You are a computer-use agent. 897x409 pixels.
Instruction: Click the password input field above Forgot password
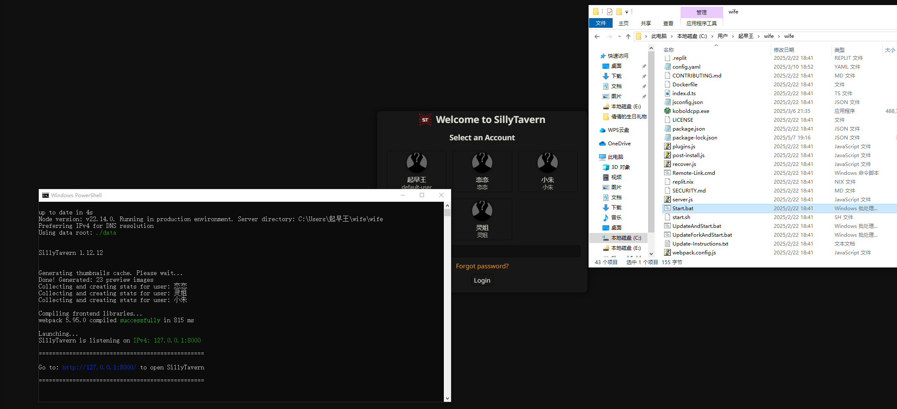pos(516,252)
